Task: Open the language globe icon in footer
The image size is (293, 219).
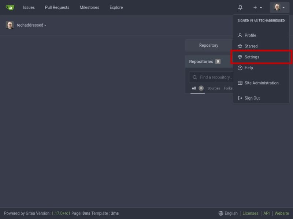Action: click(x=220, y=213)
